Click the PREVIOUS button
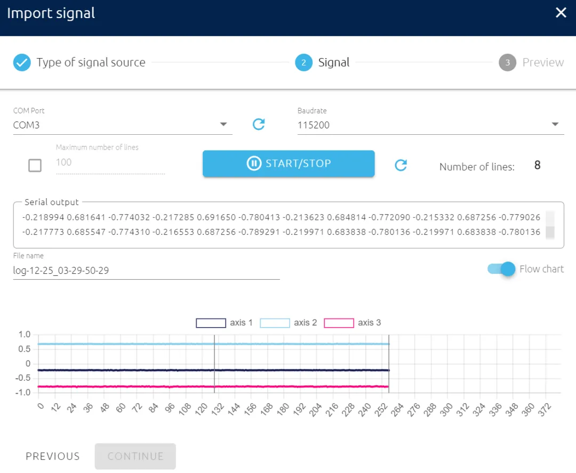This screenshot has width=576, height=473. 53,456
